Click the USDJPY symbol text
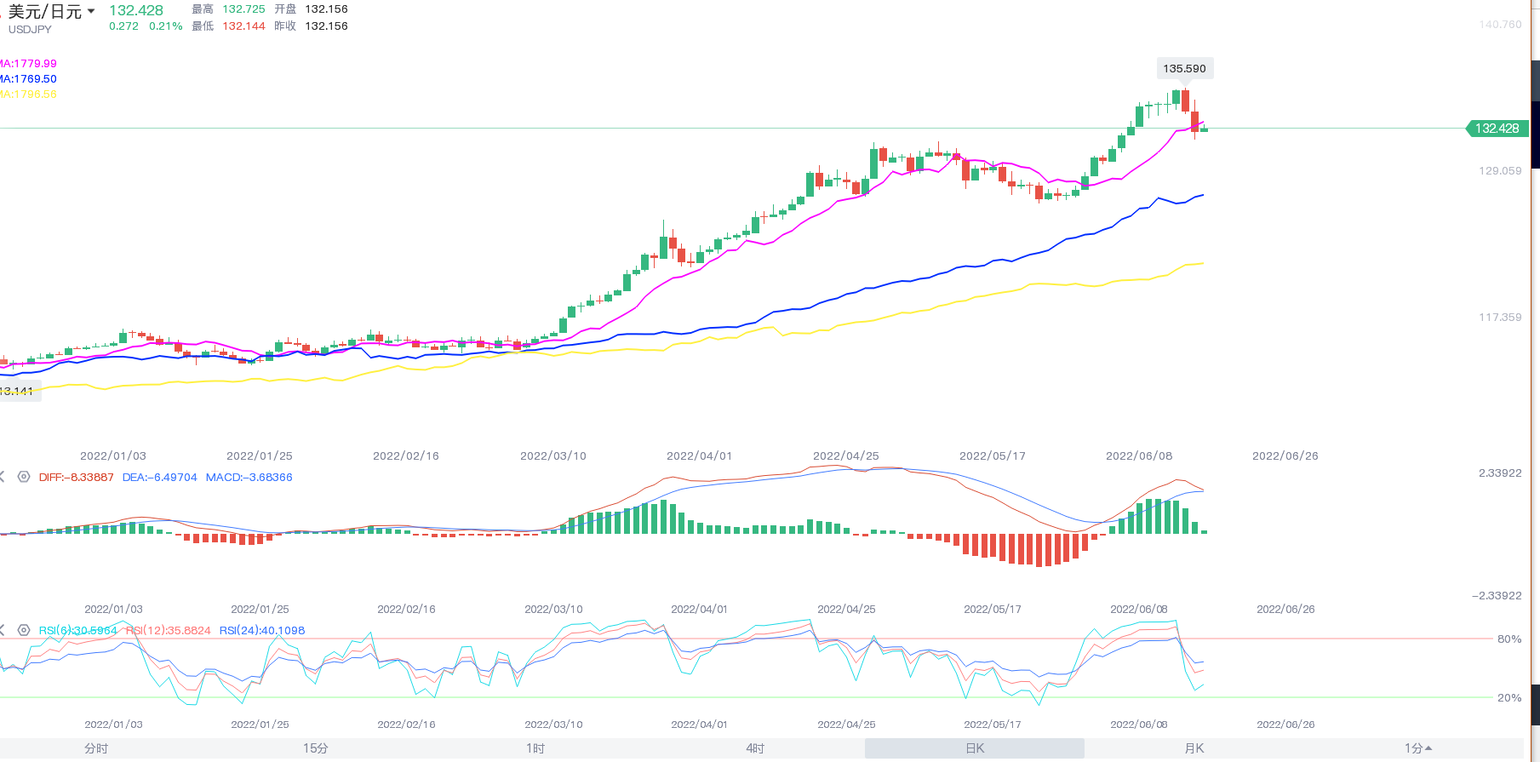This screenshot has width=1540, height=762. pyautogui.click(x=30, y=30)
